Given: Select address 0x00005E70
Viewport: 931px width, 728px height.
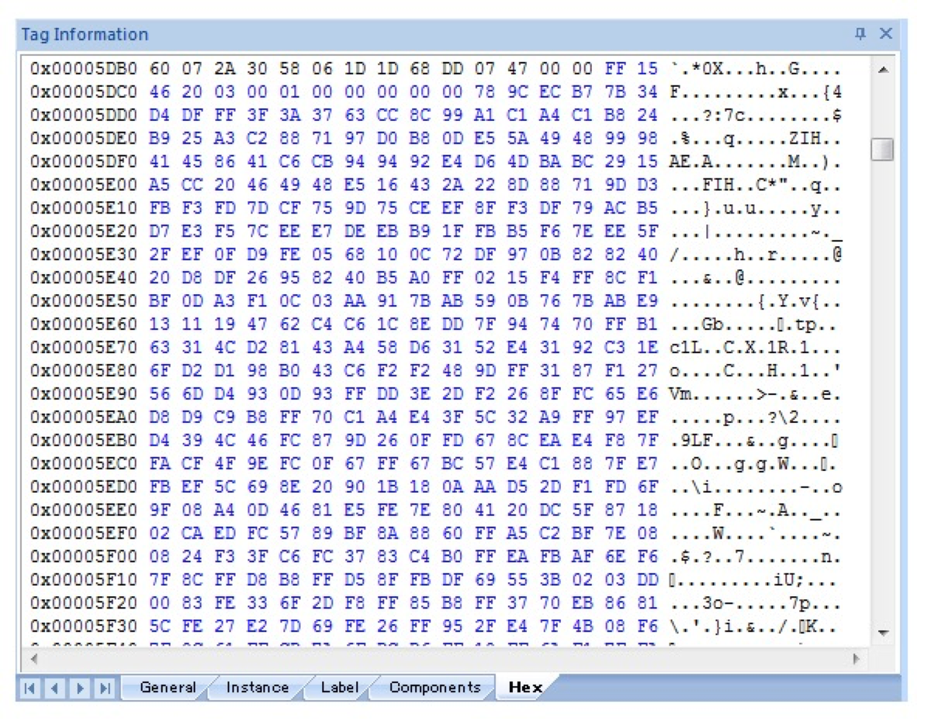Looking at the screenshot, I should tap(84, 348).
